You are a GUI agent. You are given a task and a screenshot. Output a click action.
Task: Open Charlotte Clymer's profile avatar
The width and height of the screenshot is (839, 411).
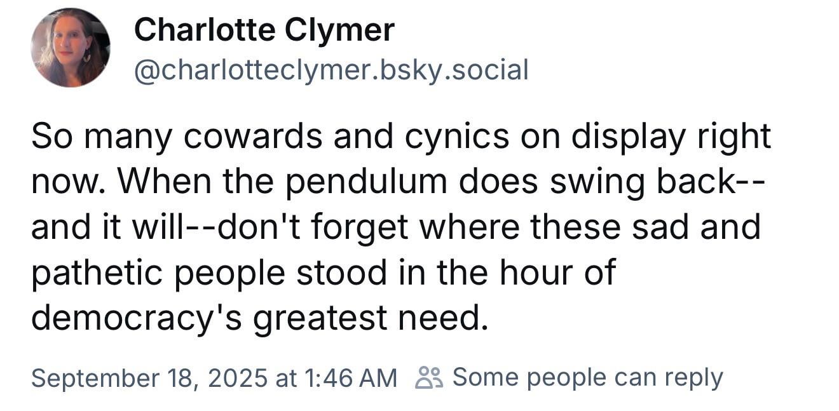coord(71,48)
